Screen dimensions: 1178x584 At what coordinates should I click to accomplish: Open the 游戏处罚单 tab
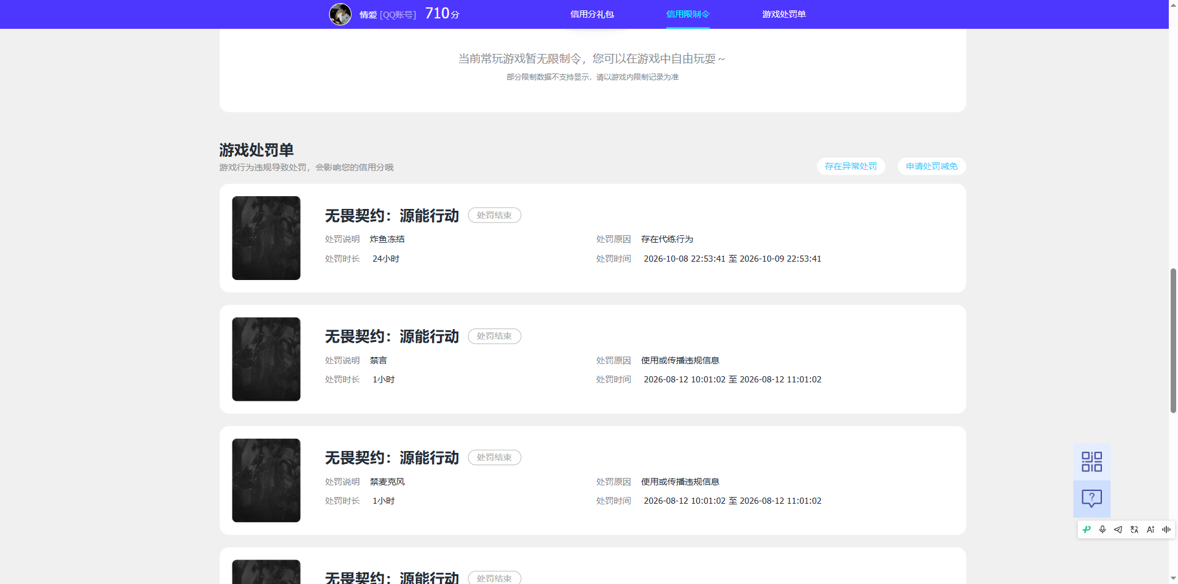(x=784, y=14)
